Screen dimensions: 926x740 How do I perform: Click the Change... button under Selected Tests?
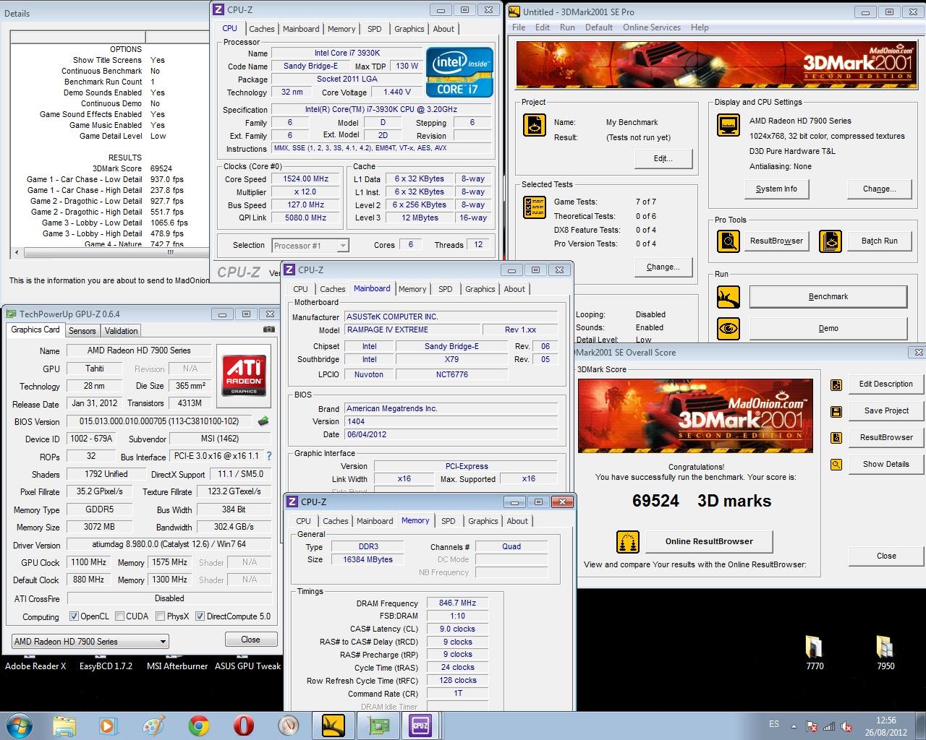(x=663, y=267)
